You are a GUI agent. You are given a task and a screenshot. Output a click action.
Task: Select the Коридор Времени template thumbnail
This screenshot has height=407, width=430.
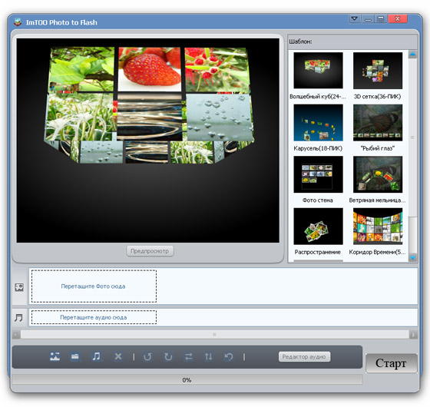378,227
